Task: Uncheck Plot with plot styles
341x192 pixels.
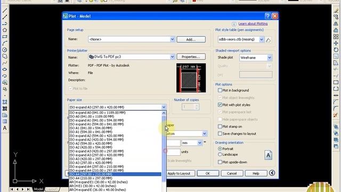Action: coord(220,105)
